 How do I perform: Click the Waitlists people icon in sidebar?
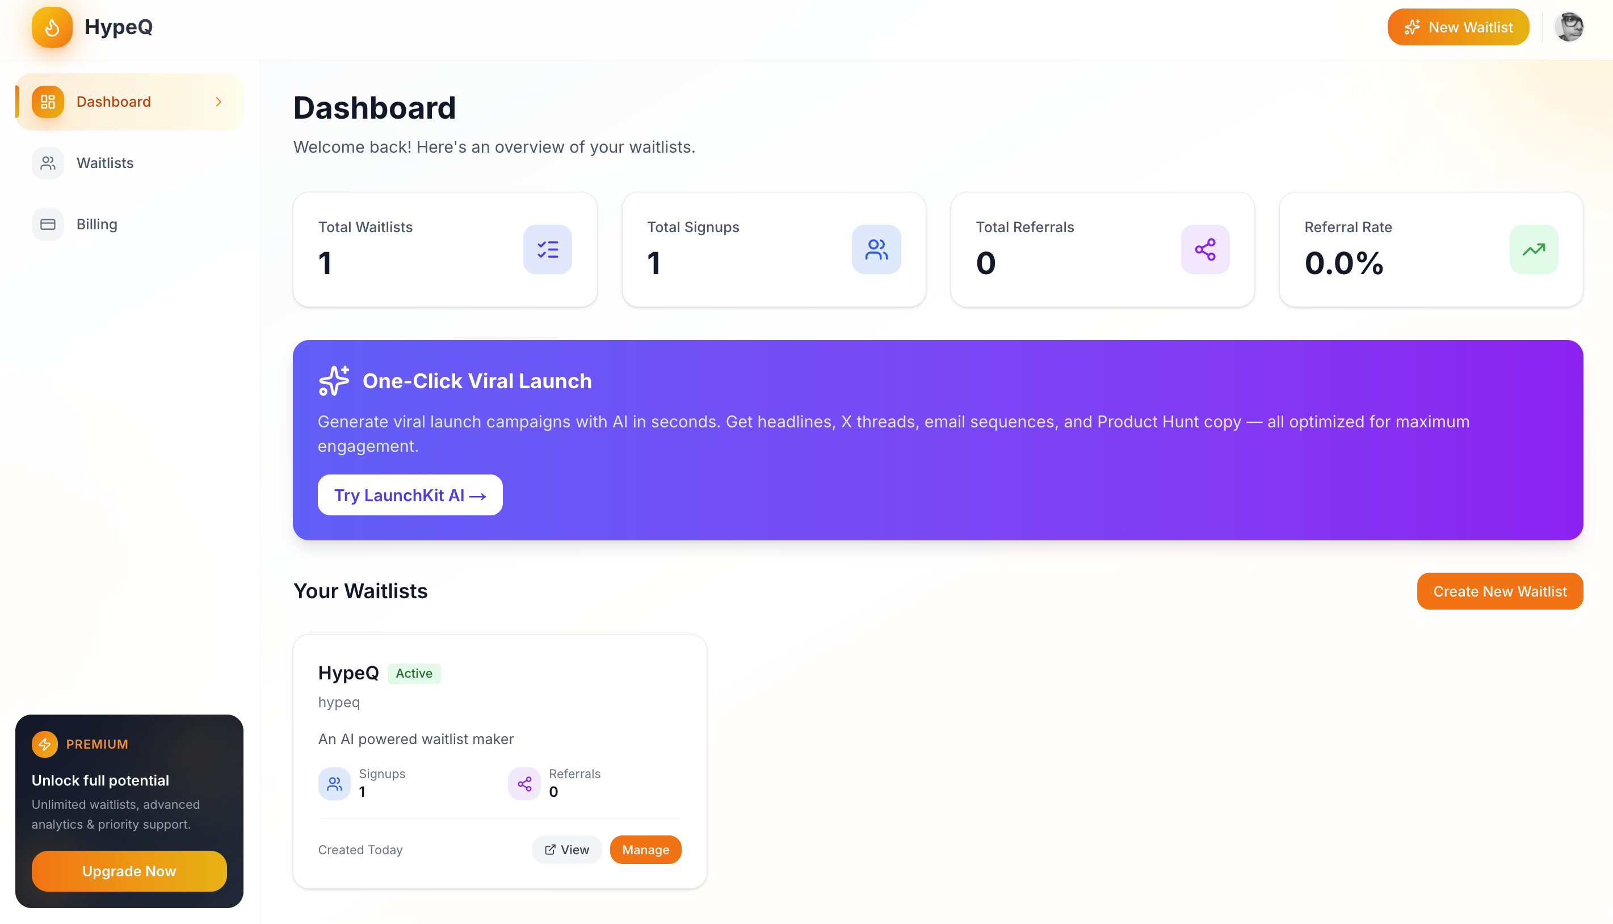(47, 163)
